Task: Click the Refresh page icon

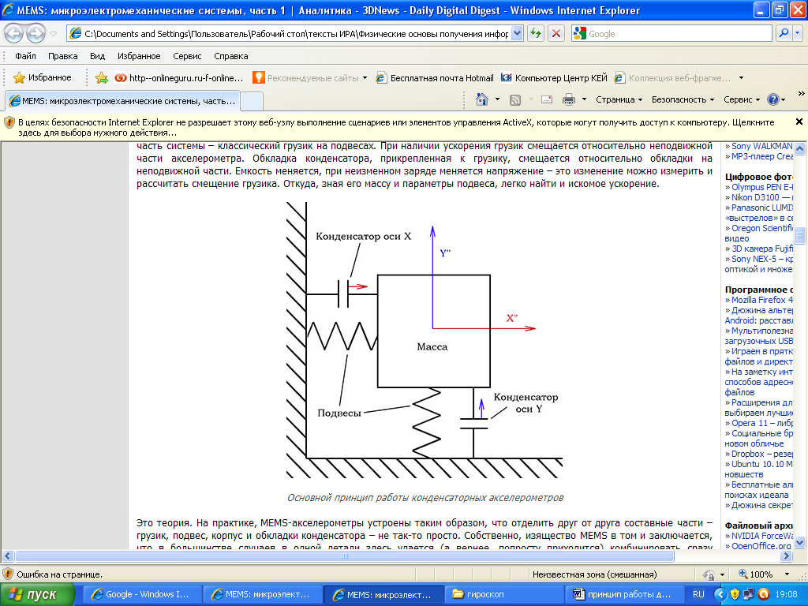Action: 536,34
